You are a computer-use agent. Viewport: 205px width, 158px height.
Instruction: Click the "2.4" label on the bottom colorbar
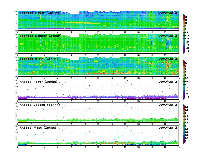pyautogui.click(x=187, y=107)
